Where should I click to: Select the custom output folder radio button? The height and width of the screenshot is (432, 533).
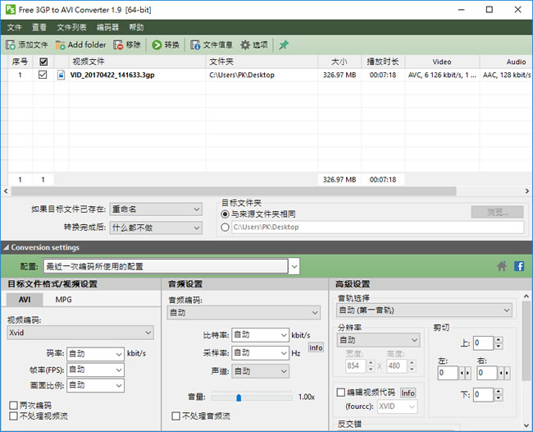(225, 227)
